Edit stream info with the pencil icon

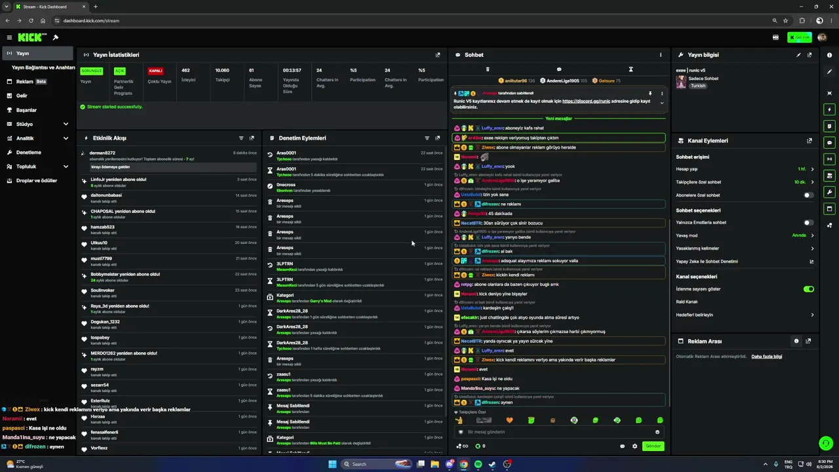798,55
